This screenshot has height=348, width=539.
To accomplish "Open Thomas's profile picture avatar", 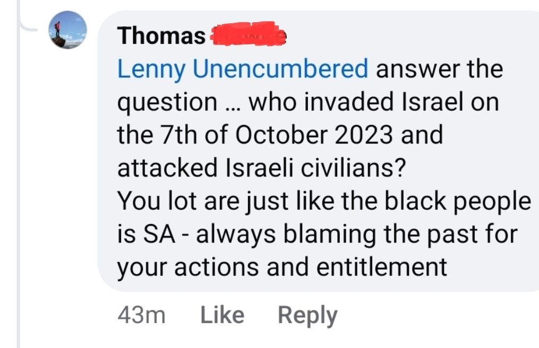I will (x=67, y=31).
